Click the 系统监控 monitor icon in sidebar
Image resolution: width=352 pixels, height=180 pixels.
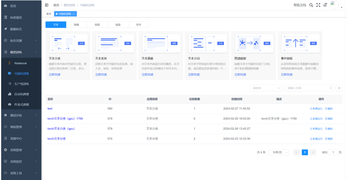click(x=6, y=161)
